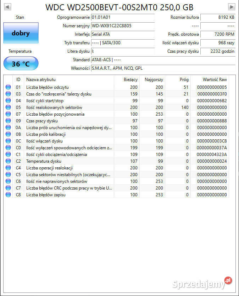Select row 'Ilość wyłączeń spowodowanych odcięciem'
Viewport: 239px width, 296px height.
pos(116,147)
